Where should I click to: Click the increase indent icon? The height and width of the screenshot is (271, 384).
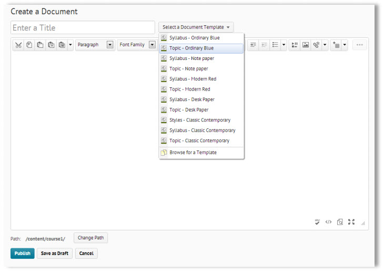pyautogui.click(x=253, y=45)
